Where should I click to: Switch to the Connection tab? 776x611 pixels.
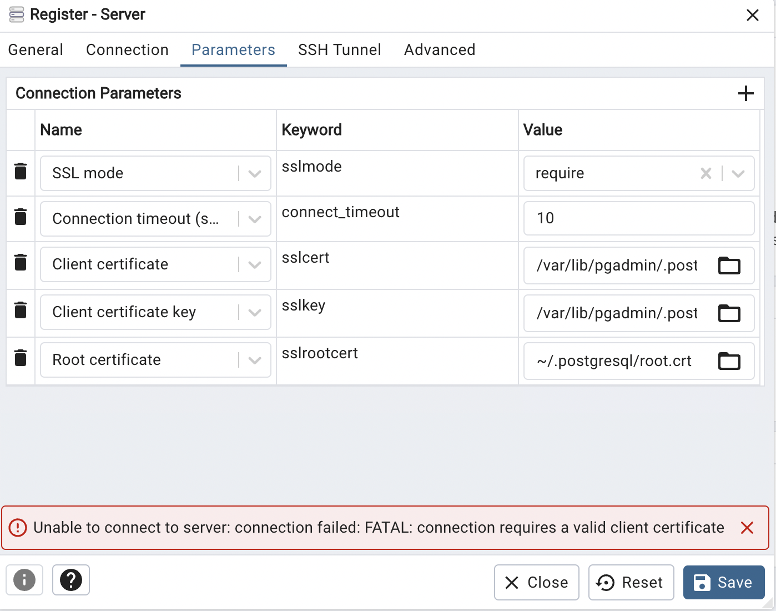tap(127, 50)
